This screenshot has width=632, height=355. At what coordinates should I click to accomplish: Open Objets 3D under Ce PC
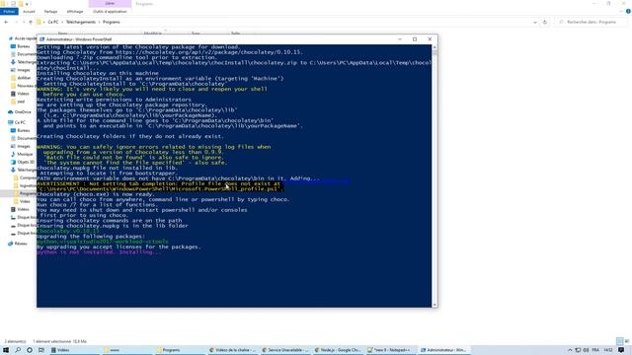(x=26, y=162)
